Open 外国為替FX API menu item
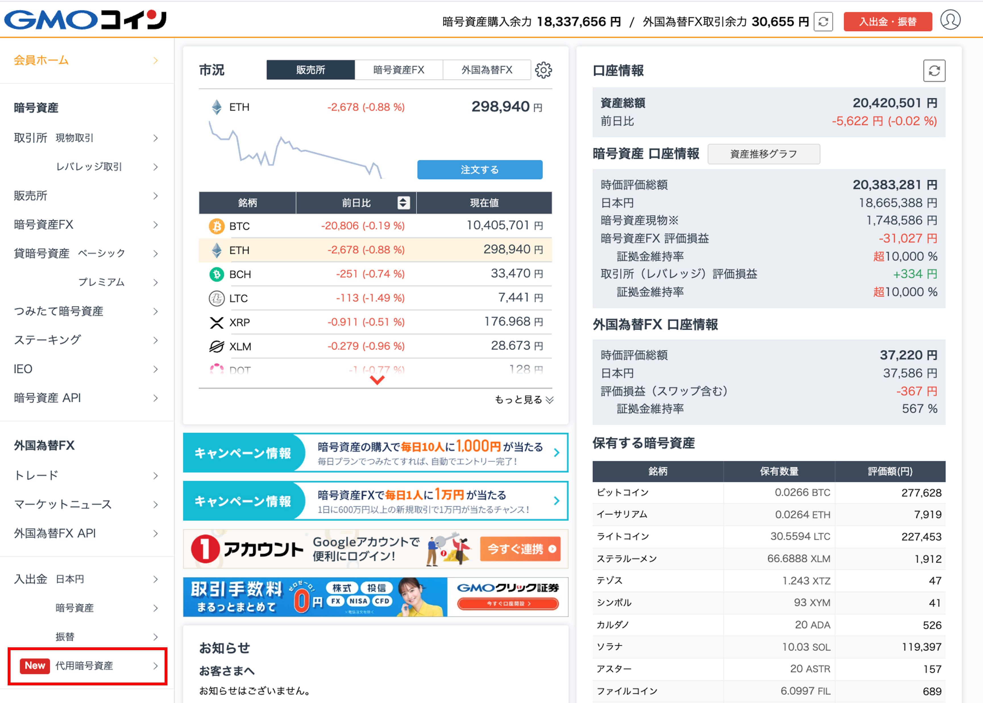The width and height of the screenshot is (983, 703). pyautogui.click(x=87, y=533)
